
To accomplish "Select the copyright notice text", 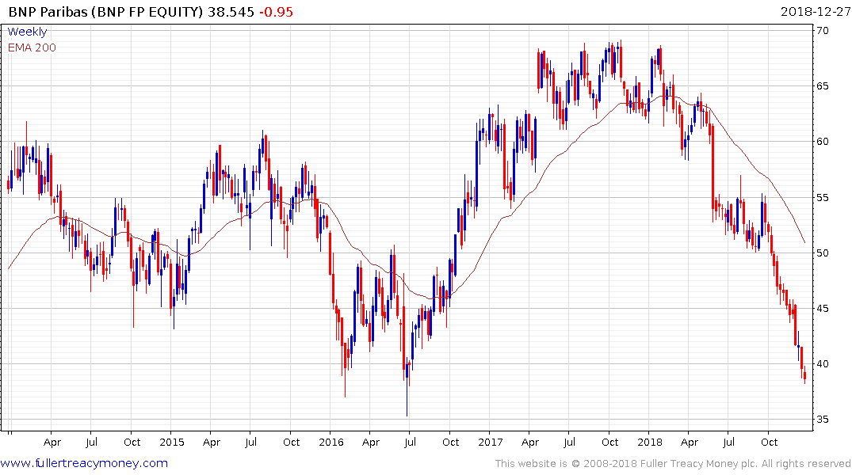I will [673, 464].
